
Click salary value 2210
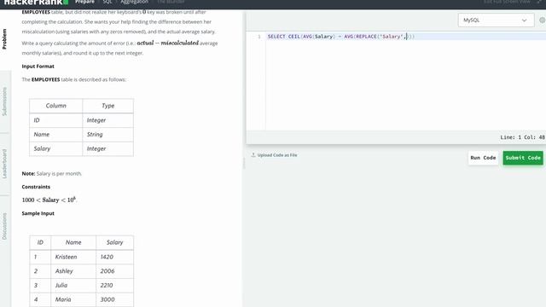(x=106, y=285)
